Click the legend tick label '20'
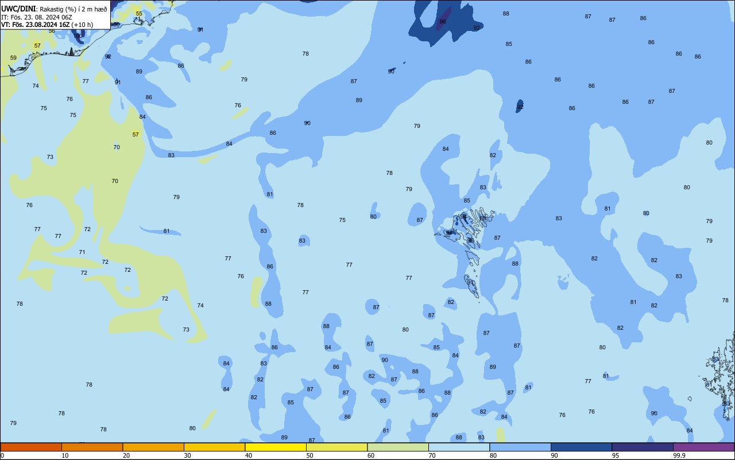The height and width of the screenshot is (460, 735). pyautogui.click(x=126, y=455)
